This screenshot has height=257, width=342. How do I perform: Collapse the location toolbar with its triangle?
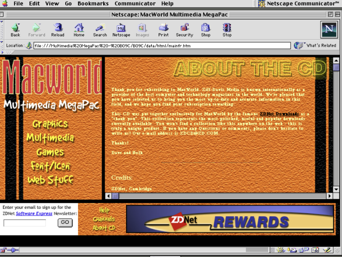point(2,42)
